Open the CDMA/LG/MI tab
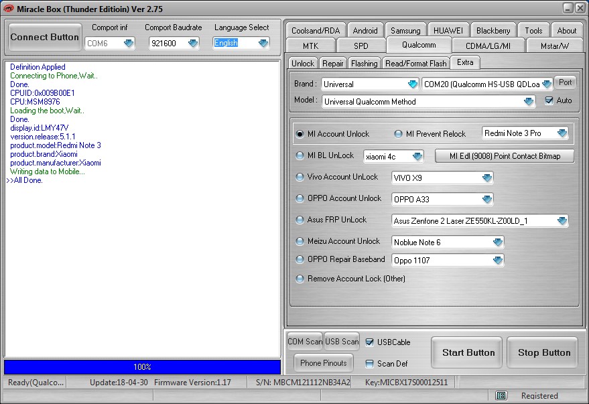The width and height of the screenshot is (589, 404). tap(488, 46)
